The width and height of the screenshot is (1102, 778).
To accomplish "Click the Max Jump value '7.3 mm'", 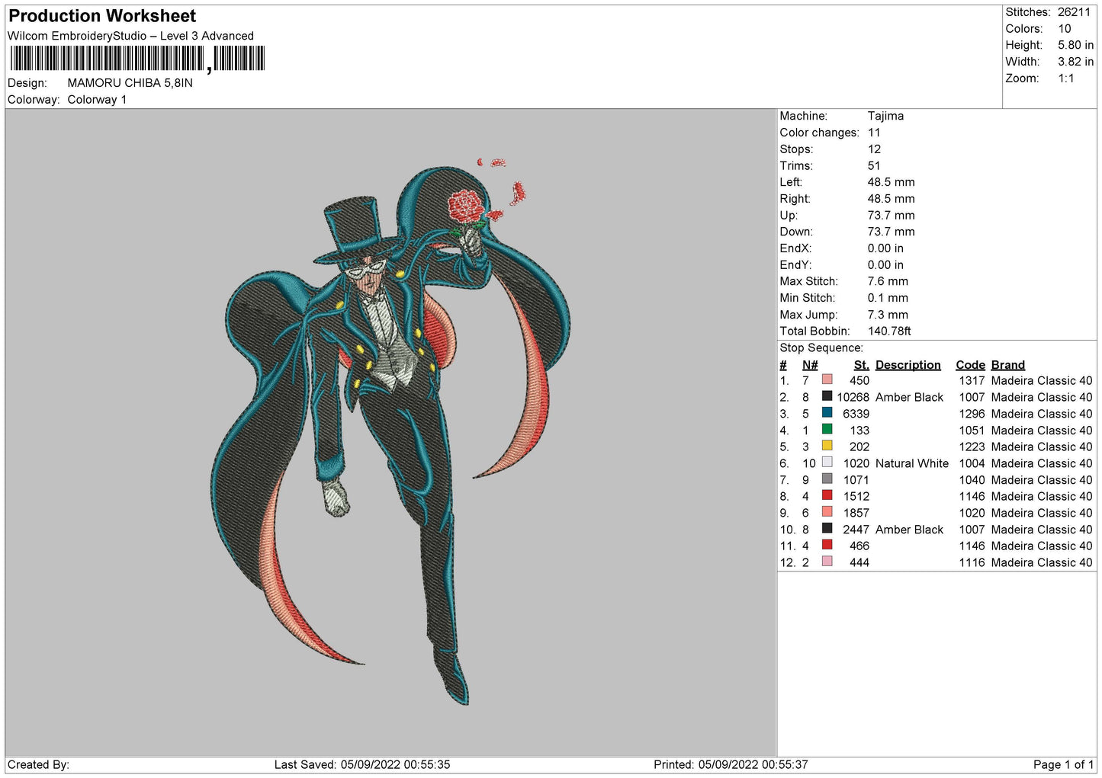I will point(888,315).
